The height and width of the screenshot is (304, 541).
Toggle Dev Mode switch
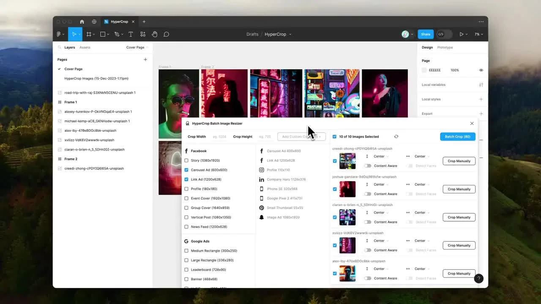tap(444, 34)
